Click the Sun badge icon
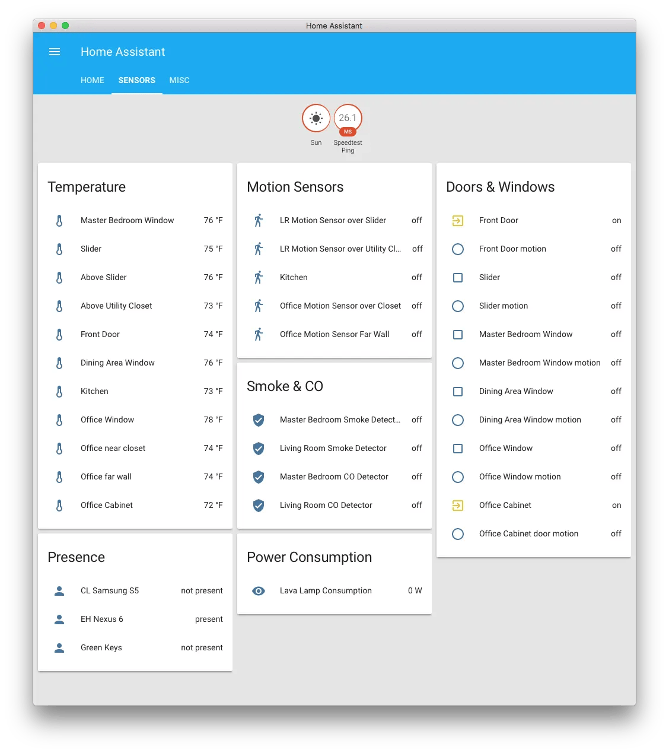The height and width of the screenshot is (753, 669). point(316,118)
